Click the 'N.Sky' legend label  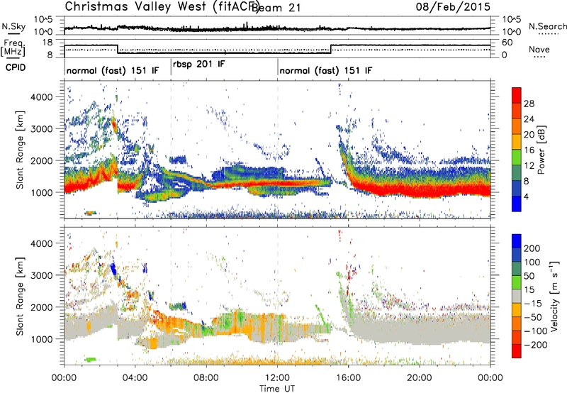(x=13, y=26)
